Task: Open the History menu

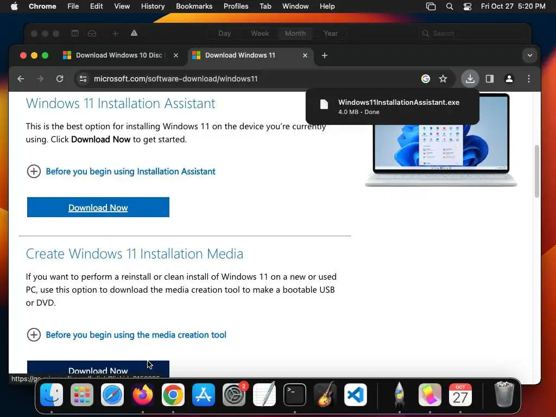Action: click(x=153, y=6)
